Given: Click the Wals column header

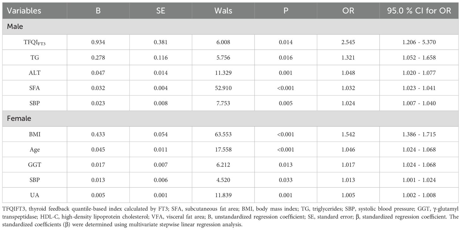Looking at the screenshot, I should (x=223, y=11).
